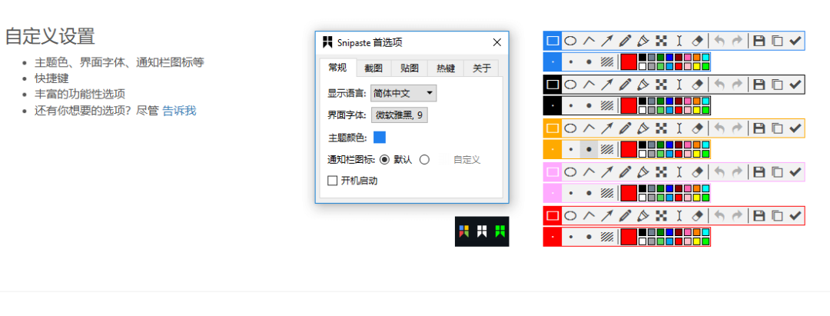Viewport: 830px width, 316px height.
Task: Toggle the hatched fill option in the black toolbar
Action: click(x=606, y=105)
